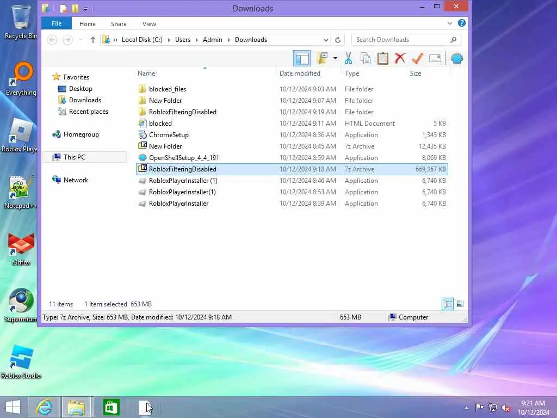Click the Paste clipboard toolbar icon
557x418 pixels.
[382, 58]
